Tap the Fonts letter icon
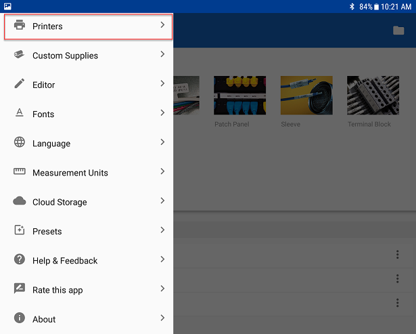The height and width of the screenshot is (334, 416). point(19,114)
